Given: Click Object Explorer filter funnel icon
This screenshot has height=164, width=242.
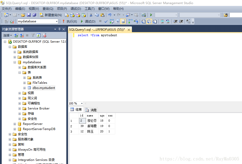Looking at the screenshot, I should (33, 35).
